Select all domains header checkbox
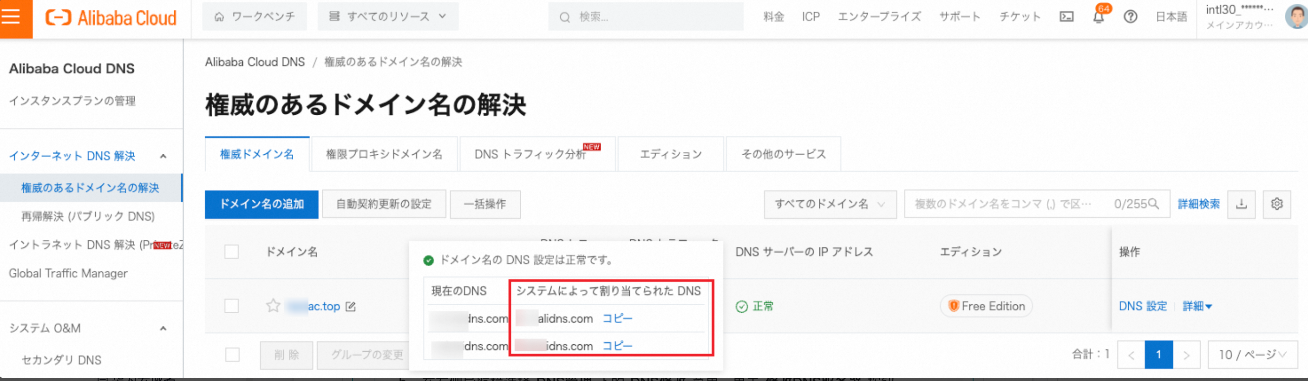The height and width of the screenshot is (381, 1308). coord(231,252)
